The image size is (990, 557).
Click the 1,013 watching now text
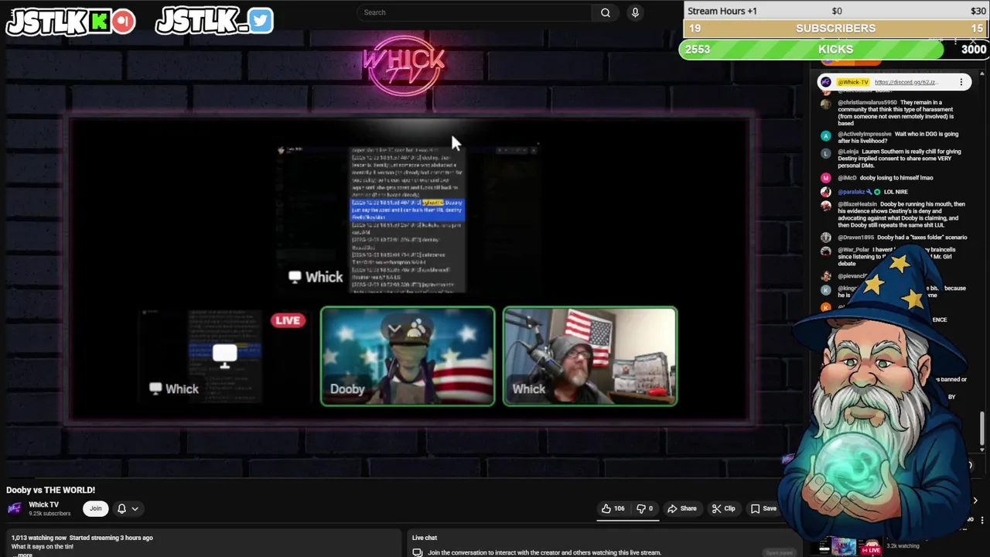39,538
